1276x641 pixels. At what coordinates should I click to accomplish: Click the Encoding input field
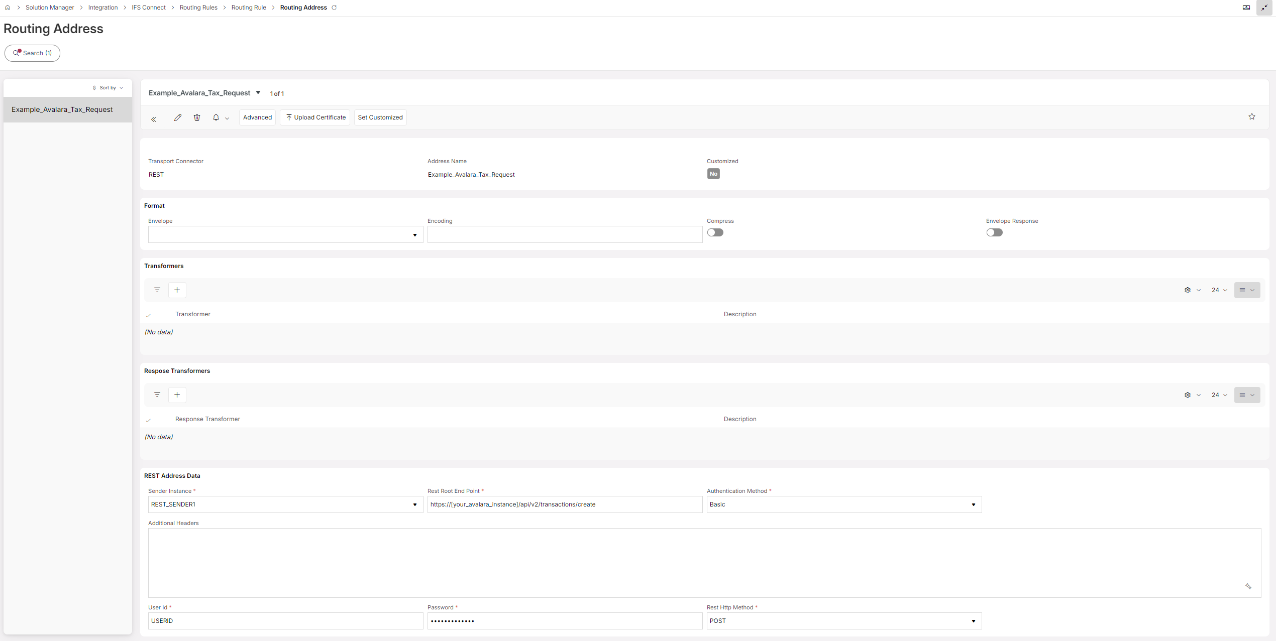coord(565,234)
